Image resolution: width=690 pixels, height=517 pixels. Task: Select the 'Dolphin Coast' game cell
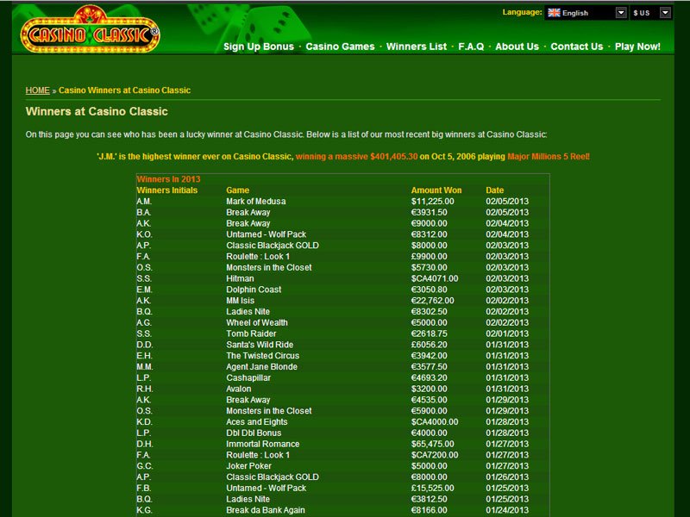(x=254, y=290)
